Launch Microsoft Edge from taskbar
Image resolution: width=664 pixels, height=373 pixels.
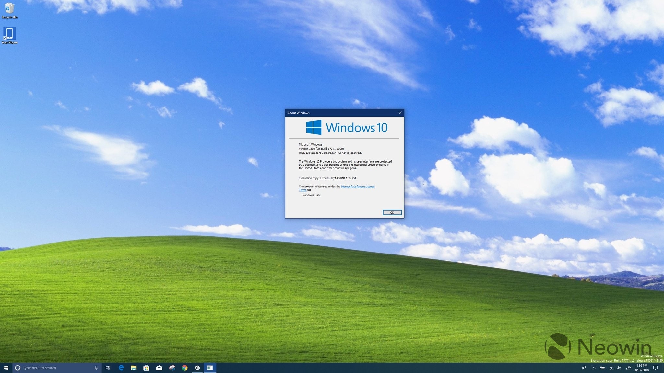[x=121, y=368]
